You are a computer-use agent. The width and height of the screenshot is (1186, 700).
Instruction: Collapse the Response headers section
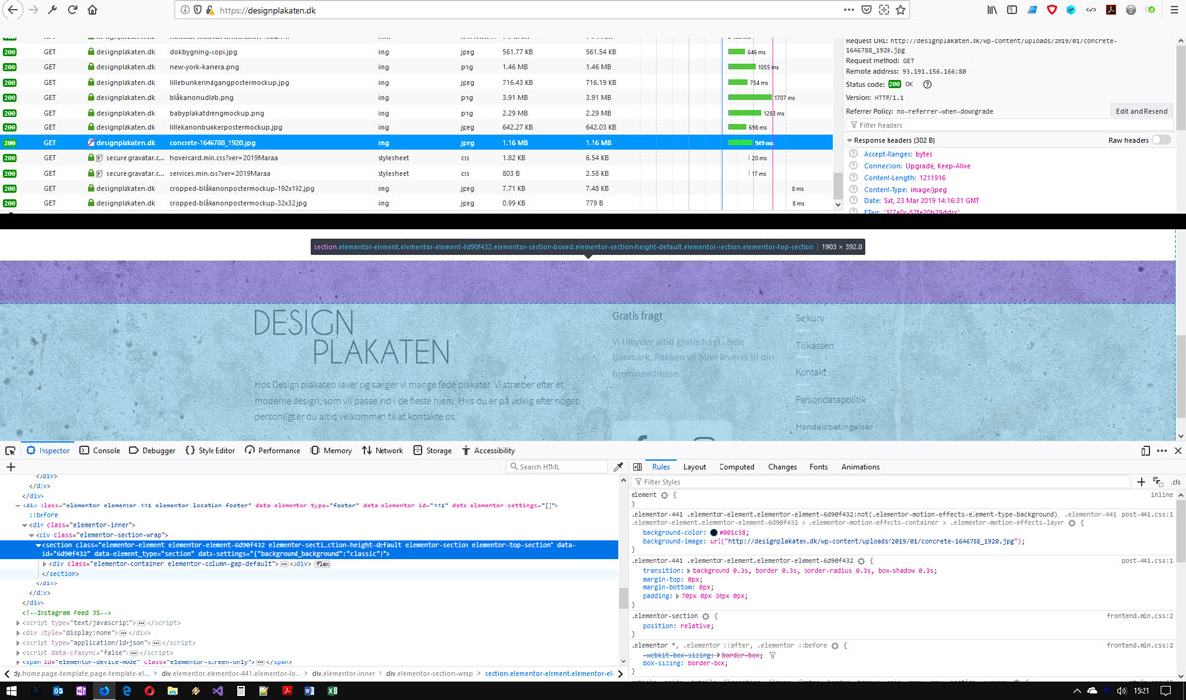[850, 141]
